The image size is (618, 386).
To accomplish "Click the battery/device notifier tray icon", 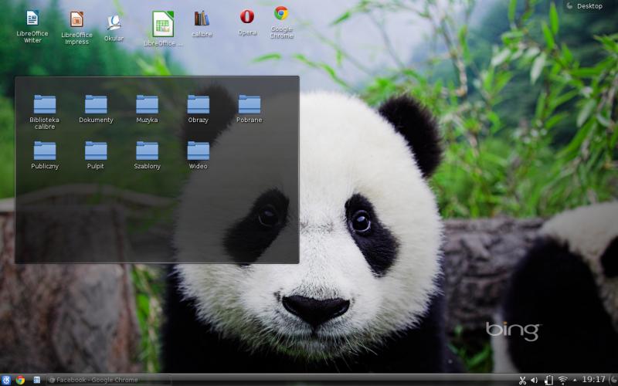I will tap(548, 380).
